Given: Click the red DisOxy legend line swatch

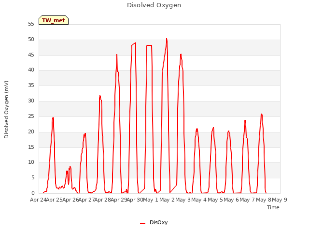Looking at the screenshot, I should 143,223.
